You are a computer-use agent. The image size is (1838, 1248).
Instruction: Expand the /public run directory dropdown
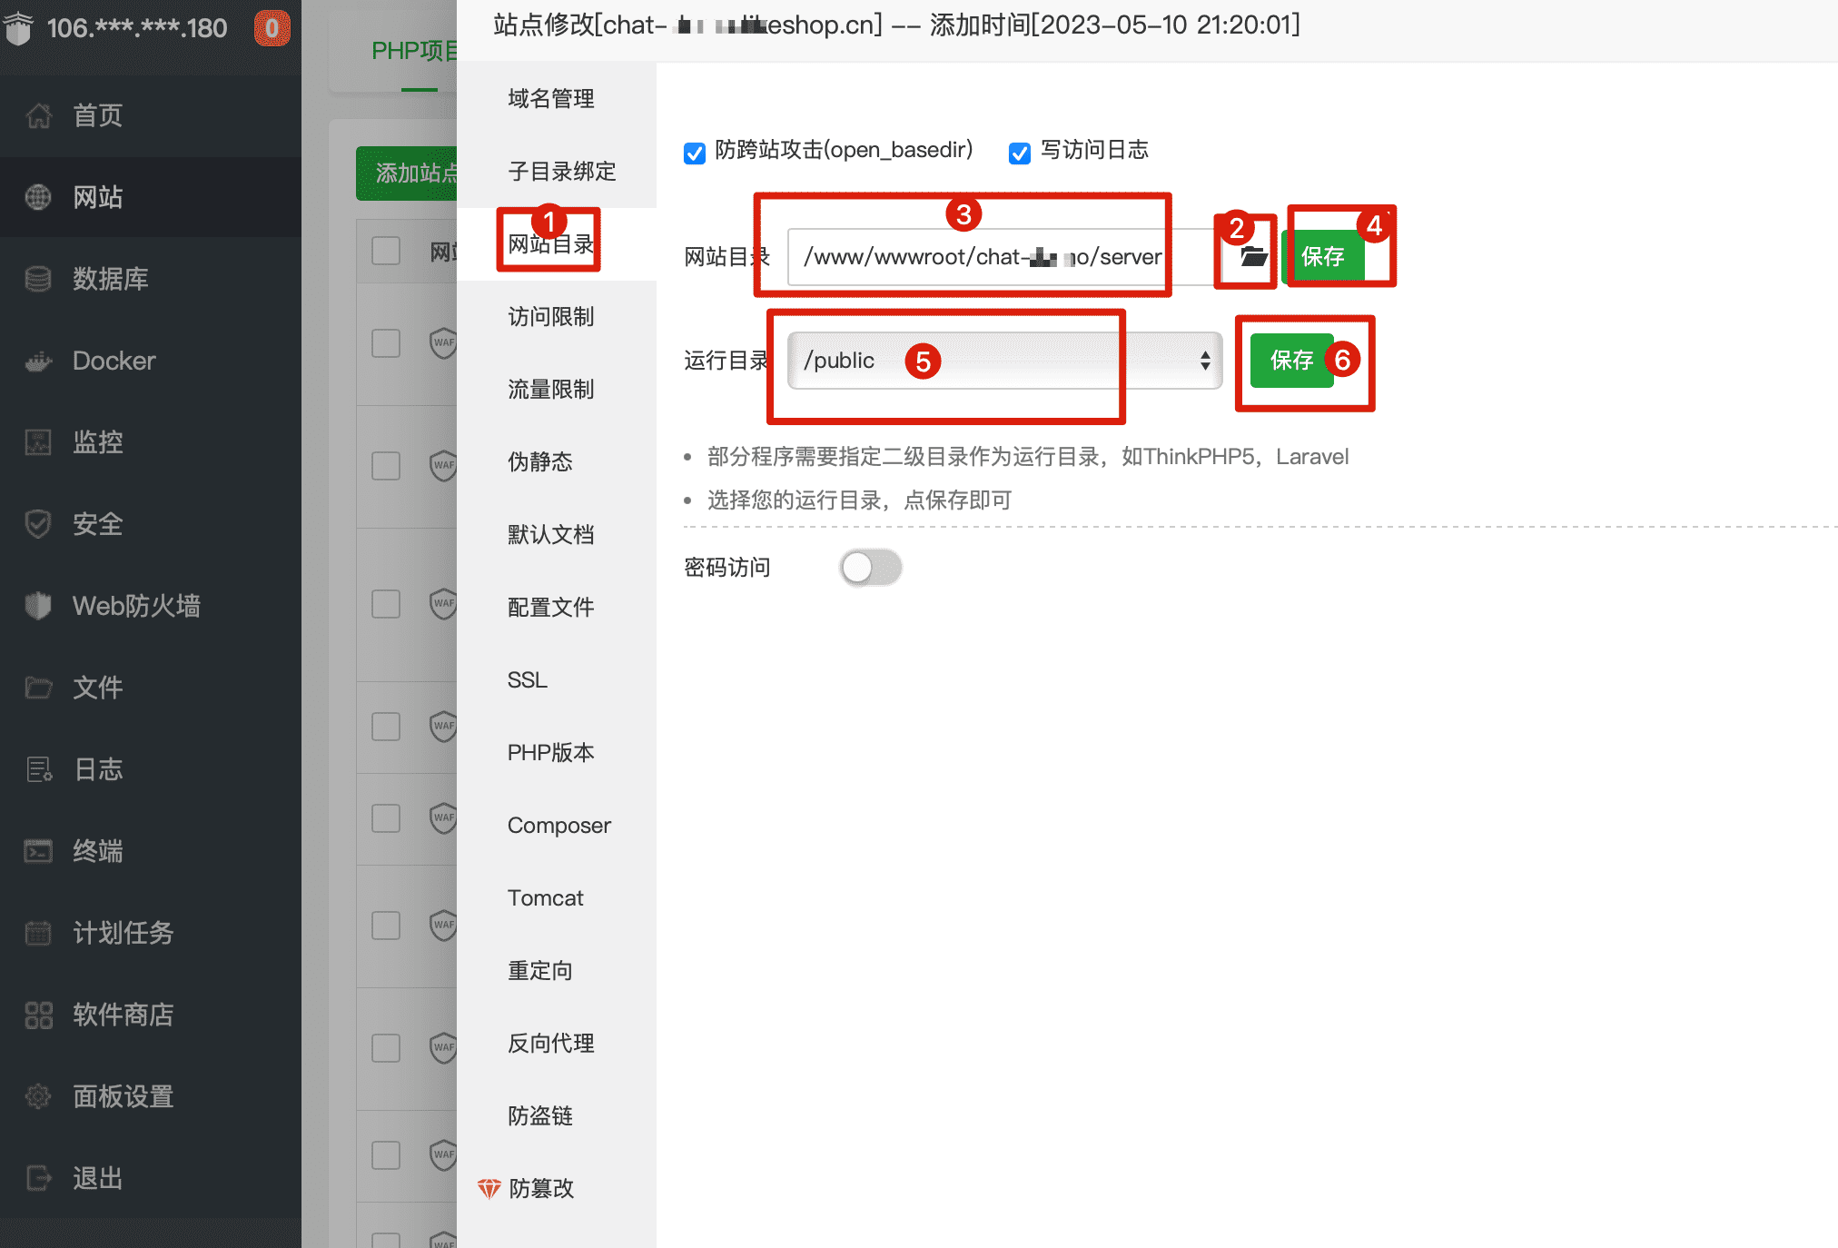click(x=1004, y=361)
